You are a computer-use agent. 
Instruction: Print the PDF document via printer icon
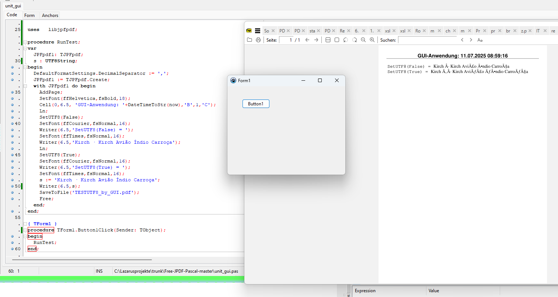click(x=258, y=40)
